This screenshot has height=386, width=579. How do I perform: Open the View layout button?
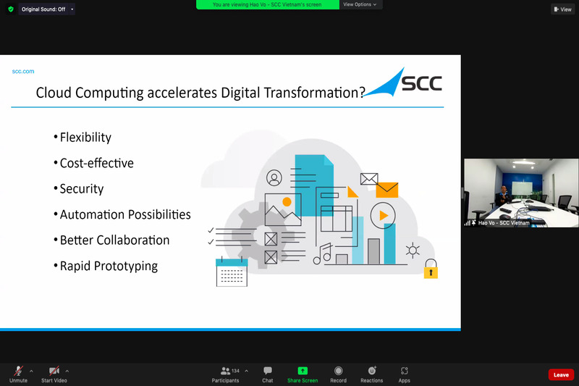point(562,9)
